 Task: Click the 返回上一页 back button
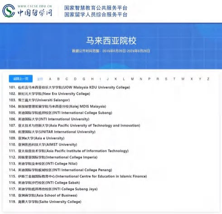[x=21, y=78]
